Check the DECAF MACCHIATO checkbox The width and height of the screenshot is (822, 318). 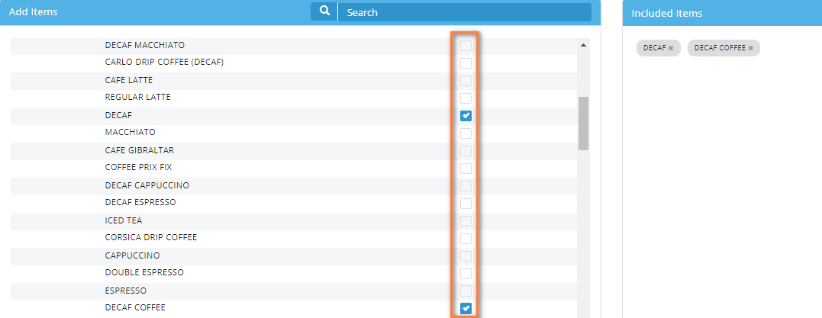pos(466,46)
